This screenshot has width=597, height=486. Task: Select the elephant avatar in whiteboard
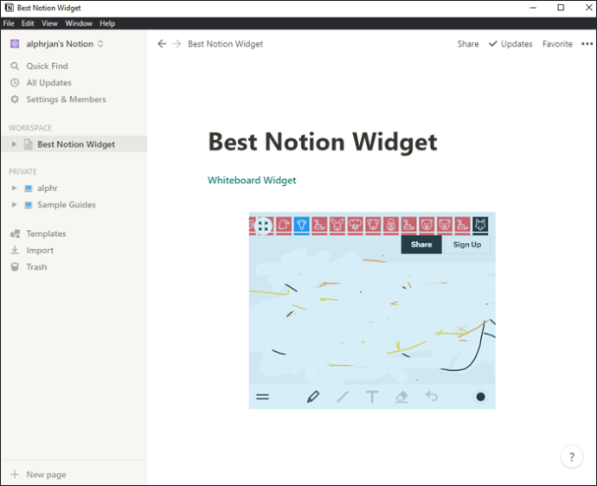click(x=356, y=225)
